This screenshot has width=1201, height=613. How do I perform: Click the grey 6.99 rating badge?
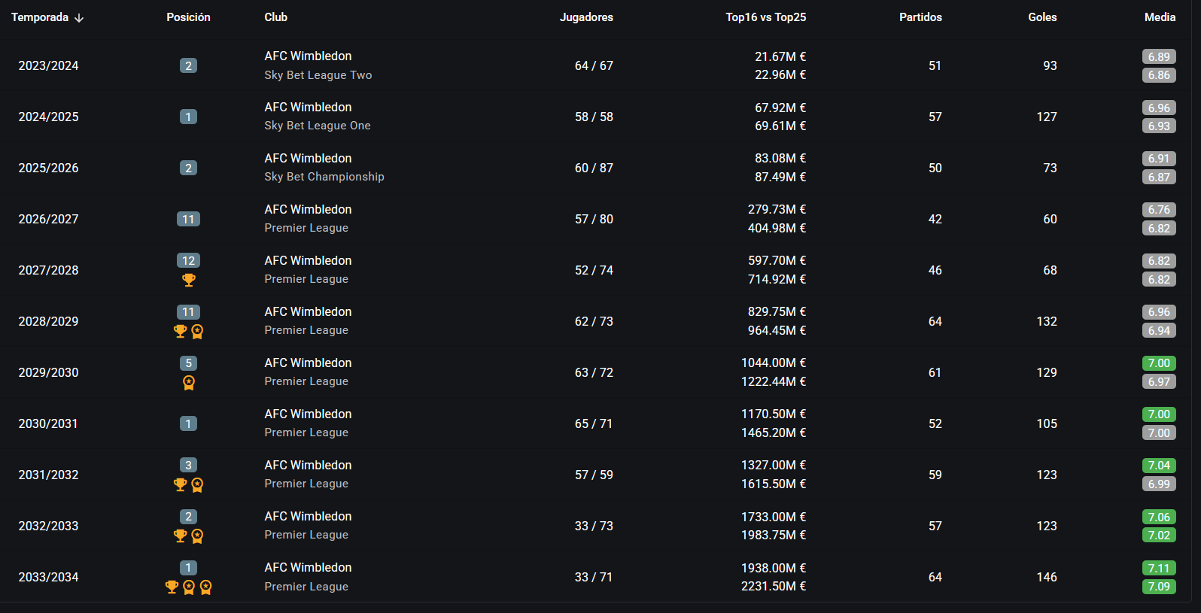pyautogui.click(x=1159, y=484)
